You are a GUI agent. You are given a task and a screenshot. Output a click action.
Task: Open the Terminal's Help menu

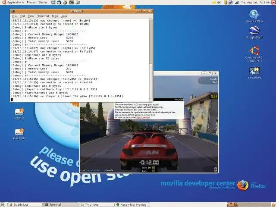(64, 16)
